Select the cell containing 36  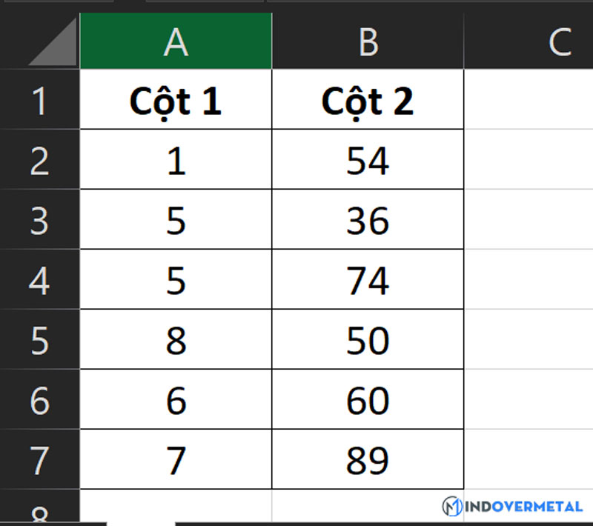pos(368,221)
